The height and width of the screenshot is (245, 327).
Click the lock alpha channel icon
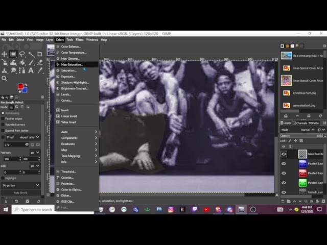pos(301,141)
